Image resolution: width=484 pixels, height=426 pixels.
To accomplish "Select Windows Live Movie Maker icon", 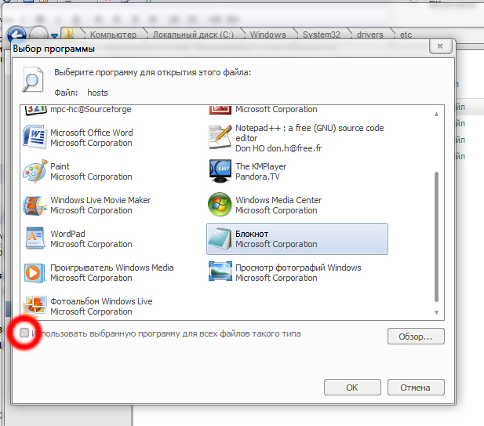I will pos(35,205).
